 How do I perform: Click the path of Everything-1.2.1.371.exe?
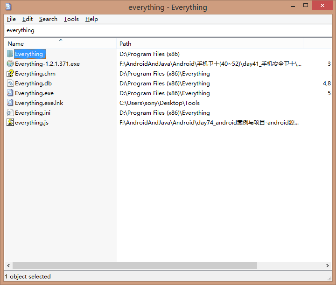coord(210,64)
